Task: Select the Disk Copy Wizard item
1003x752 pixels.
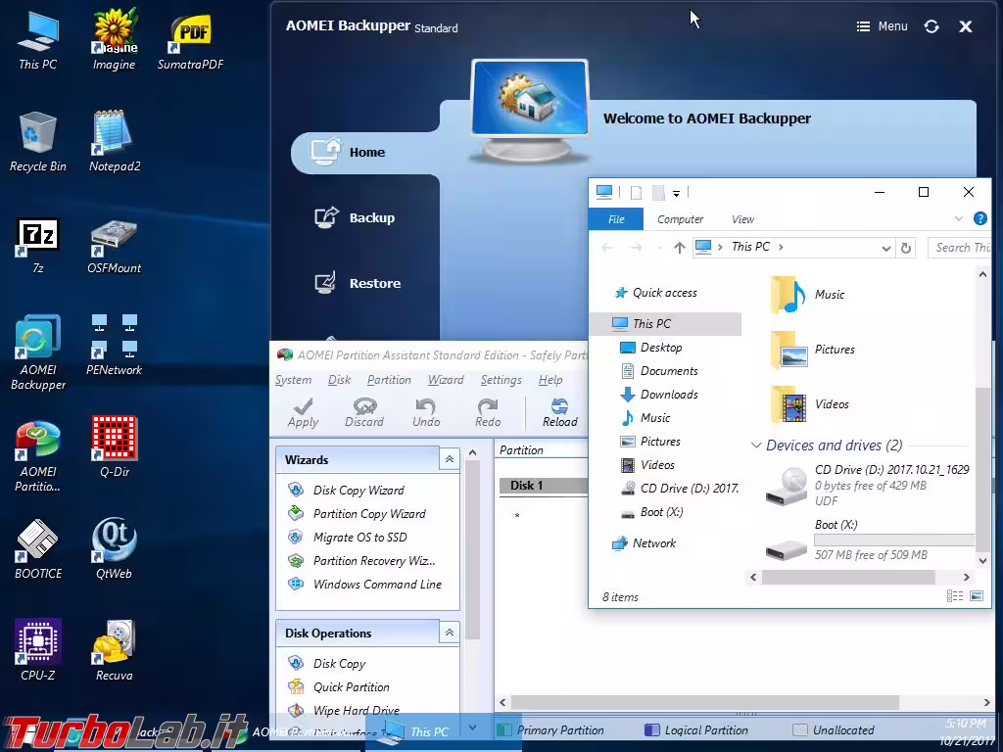Action: tap(358, 490)
